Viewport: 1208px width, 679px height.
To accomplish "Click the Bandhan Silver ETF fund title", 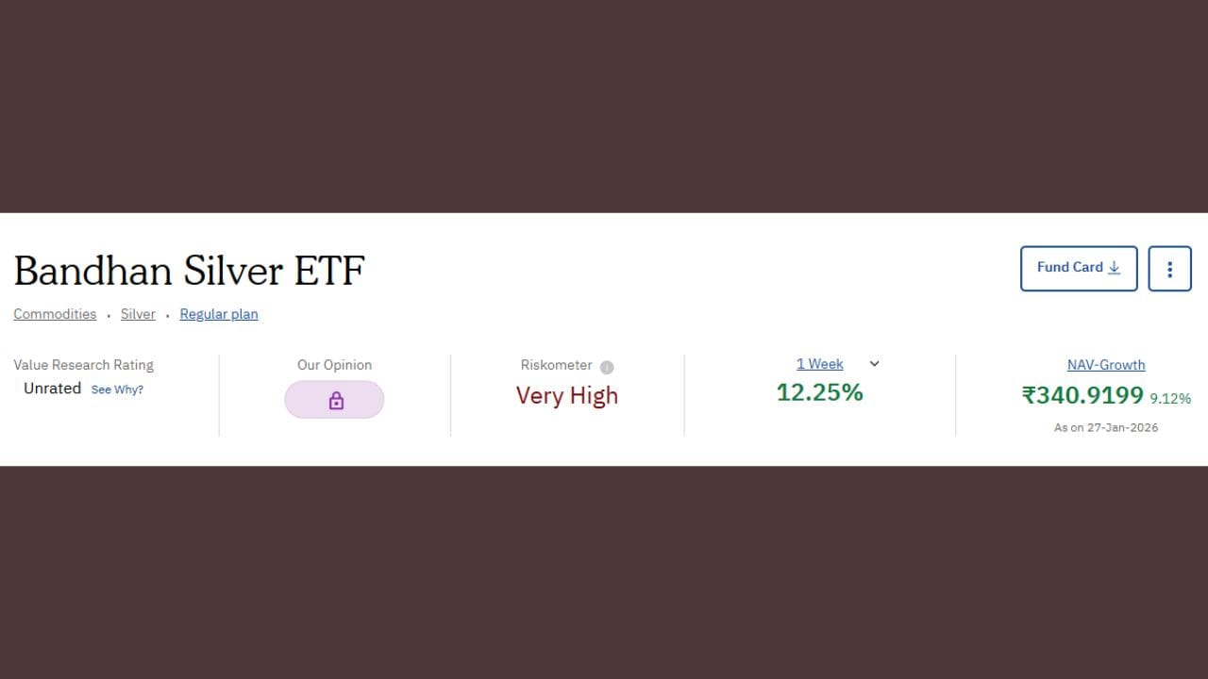I will click(189, 271).
